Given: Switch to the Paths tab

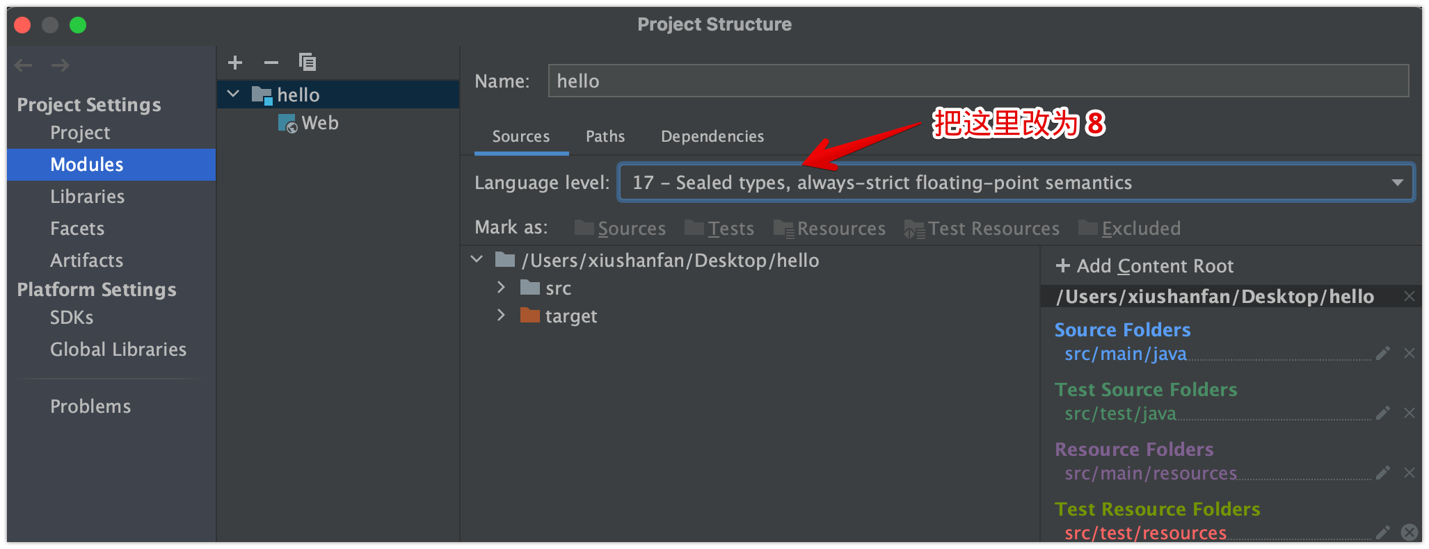Looking at the screenshot, I should point(605,136).
